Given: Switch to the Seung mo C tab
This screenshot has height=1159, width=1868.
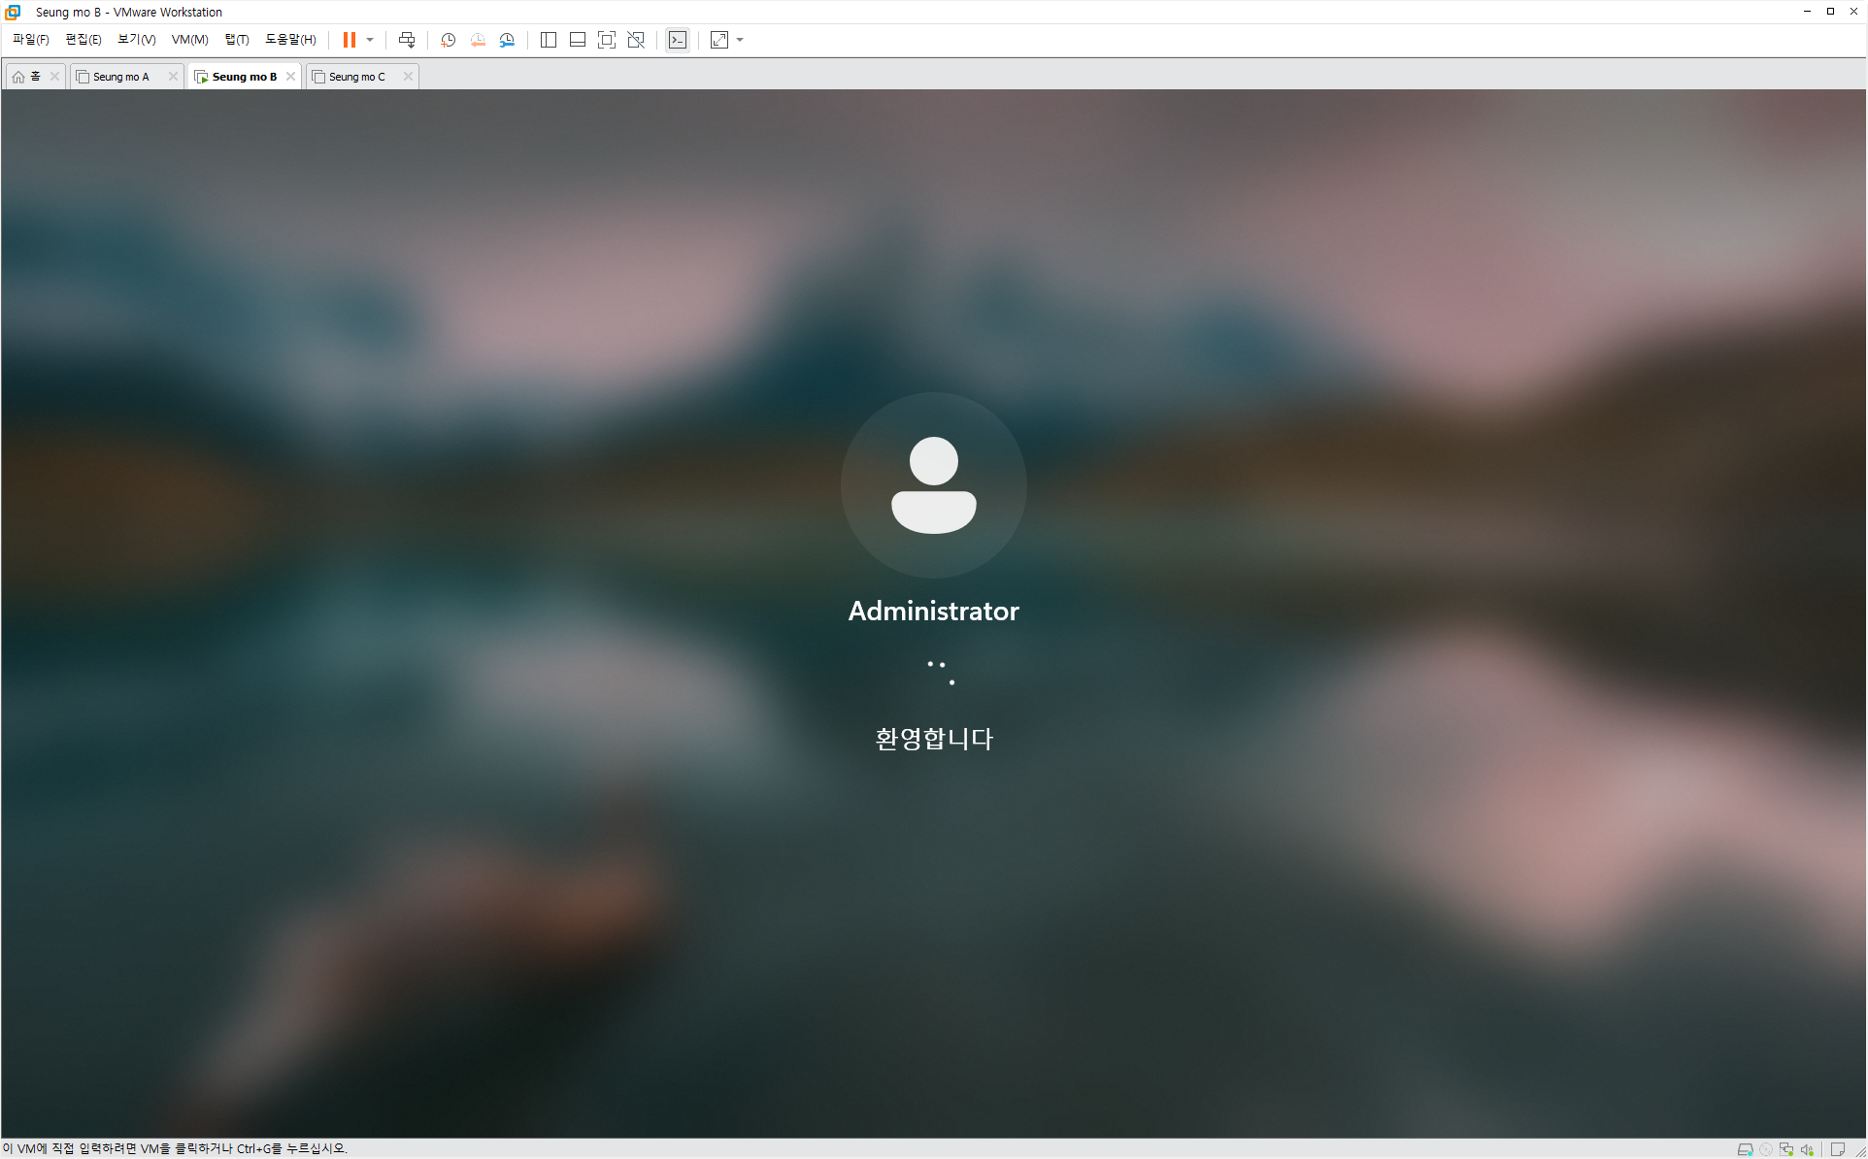Looking at the screenshot, I should tap(356, 77).
